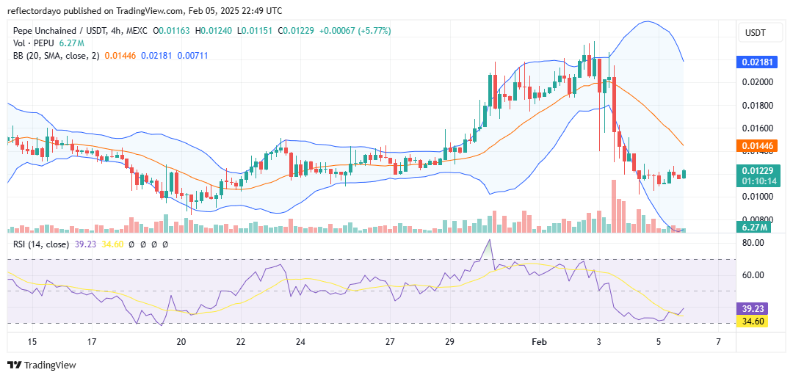Click the purple 39.23 value in RSI legend

pos(84,244)
